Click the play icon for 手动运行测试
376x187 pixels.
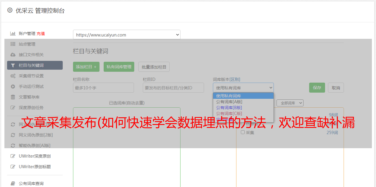pyautogui.click(x=13, y=86)
